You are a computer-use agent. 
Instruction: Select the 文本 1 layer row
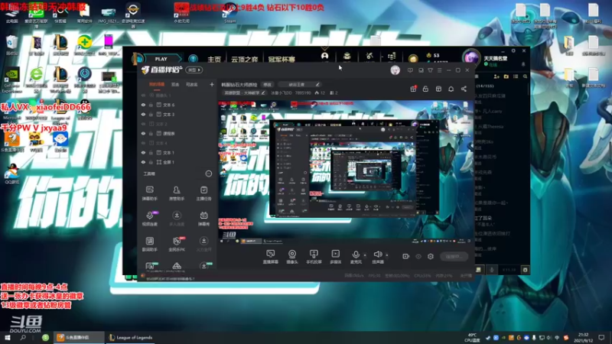pos(177,152)
